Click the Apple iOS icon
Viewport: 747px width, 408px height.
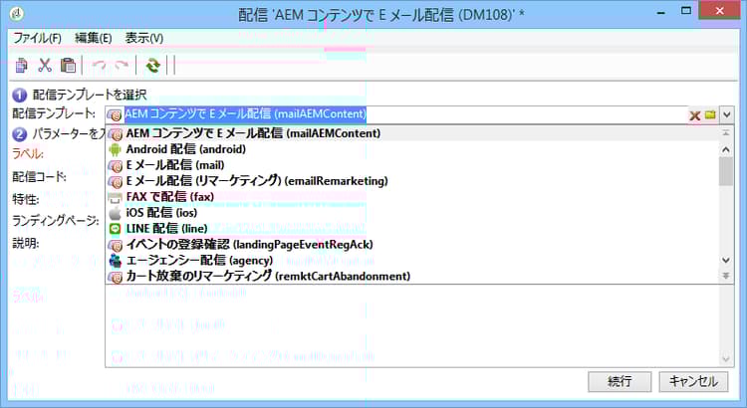[x=115, y=212]
